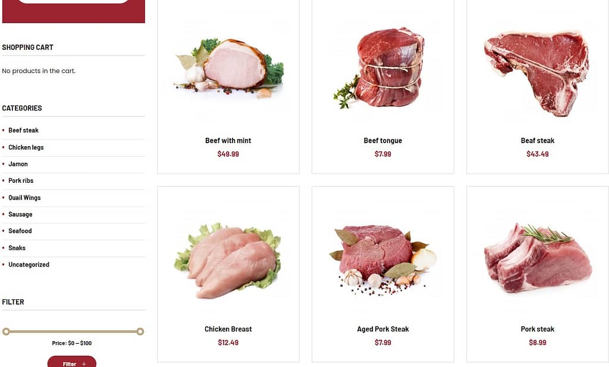Screen dimensions: 609x367
Task: Open the Quail Wings category
Action: pos(24,198)
